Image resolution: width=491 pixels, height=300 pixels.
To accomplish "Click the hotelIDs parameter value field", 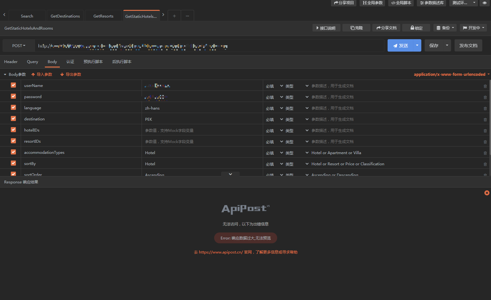I will [x=202, y=130].
